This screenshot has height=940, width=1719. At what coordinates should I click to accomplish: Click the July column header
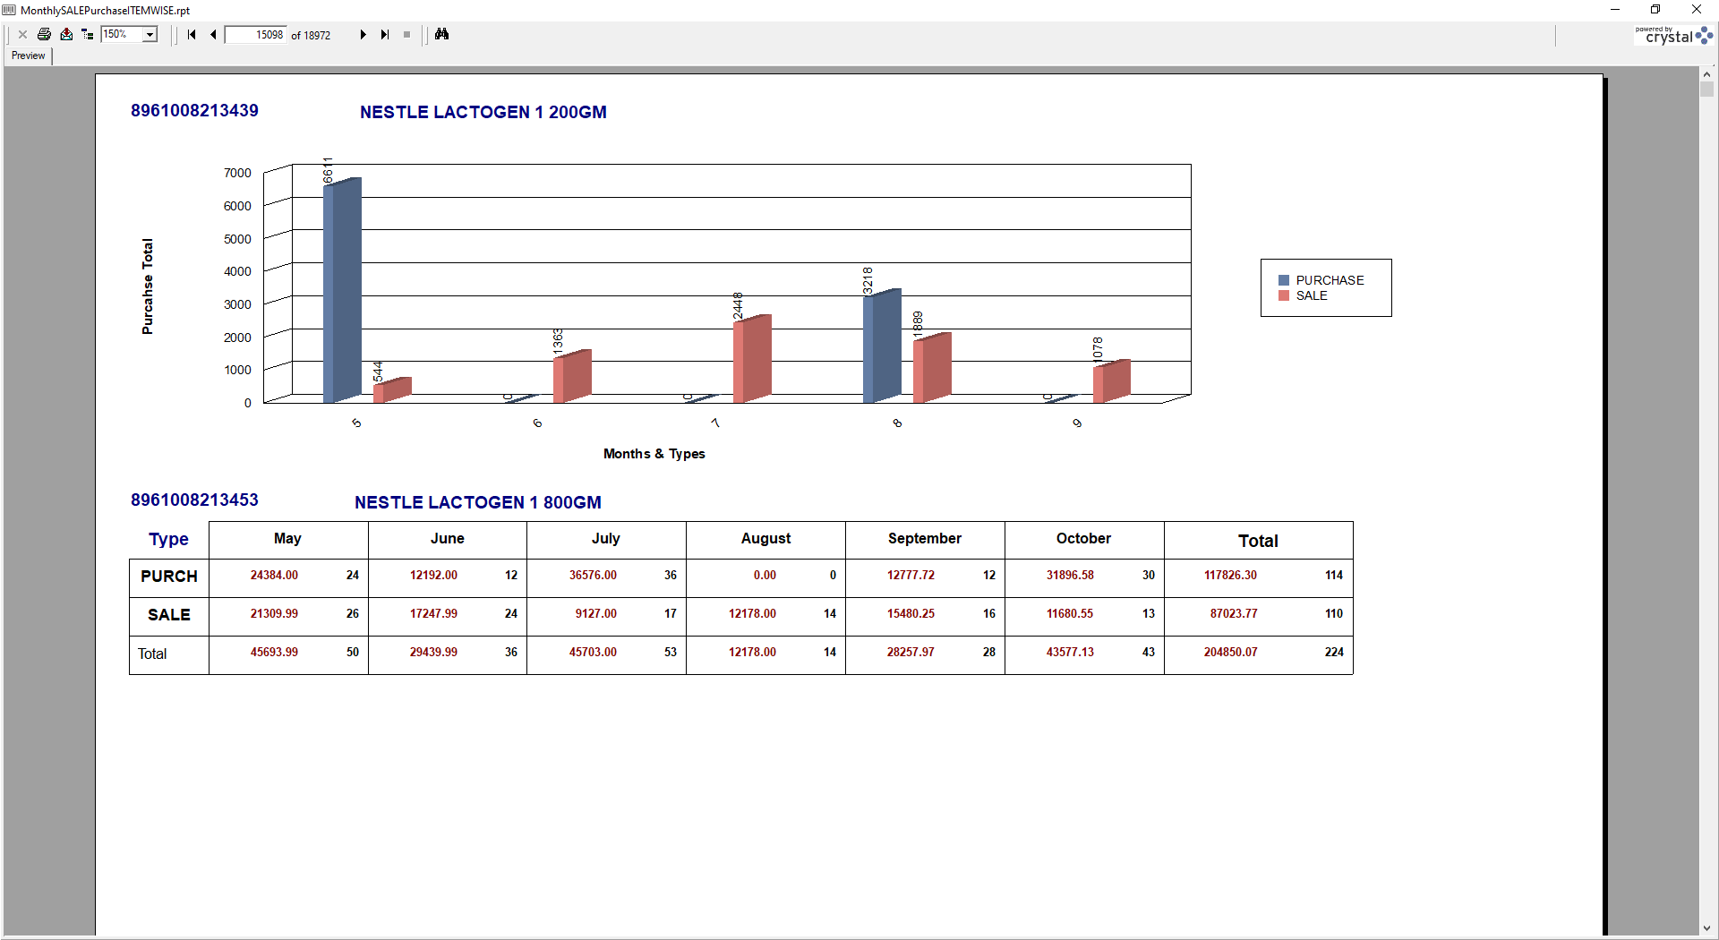tap(606, 539)
